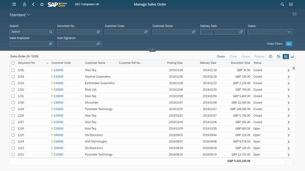Select checkbox for order 1231
305x171 pixels.
(x=13, y=96)
